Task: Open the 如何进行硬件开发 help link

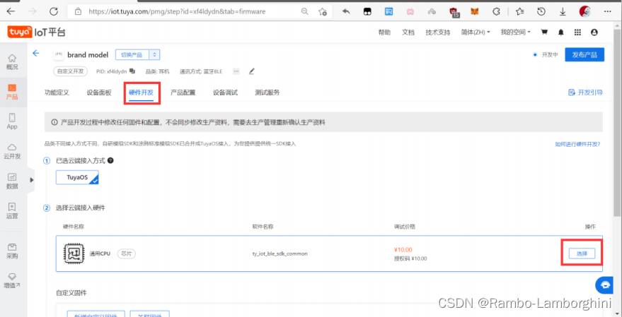Action: point(577,145)
